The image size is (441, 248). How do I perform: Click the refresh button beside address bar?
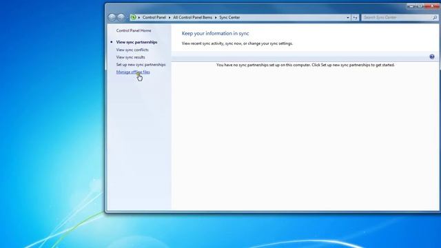click(x=355, y=17)
